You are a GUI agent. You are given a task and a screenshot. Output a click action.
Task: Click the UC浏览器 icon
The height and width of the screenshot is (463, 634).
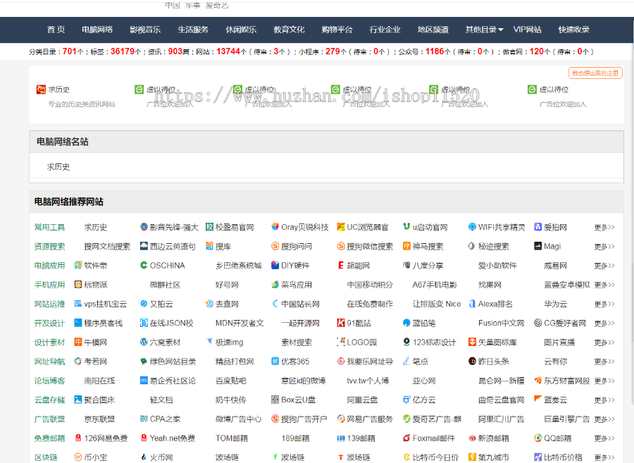(x=341, y=227)
